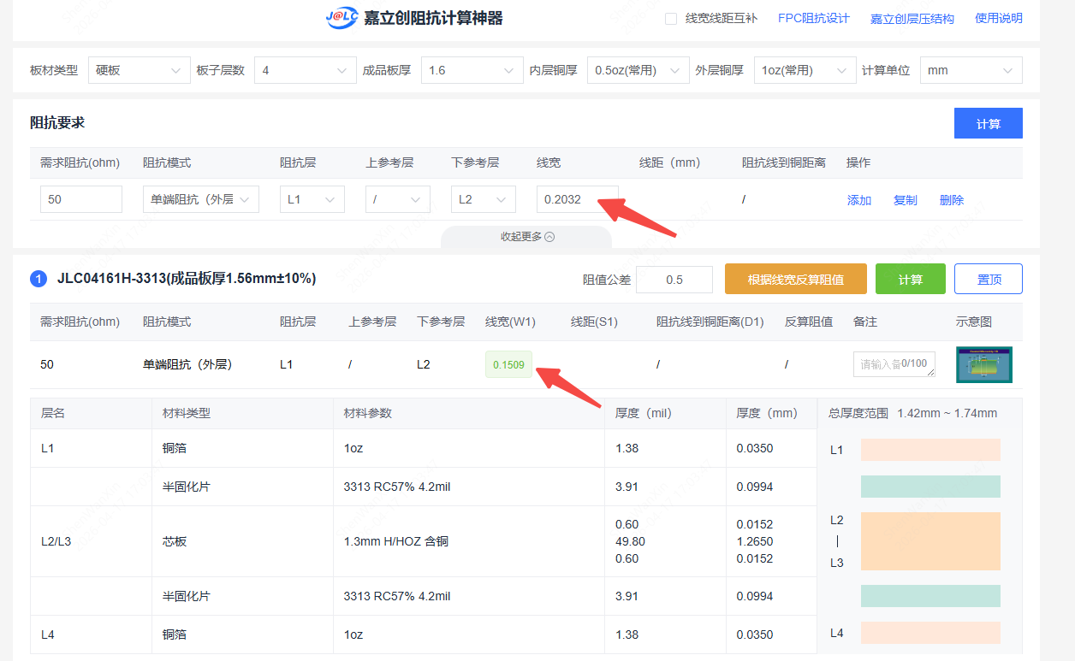
Task: Focus the 需求阻抗 input showing 50
Action: point(81,199)
